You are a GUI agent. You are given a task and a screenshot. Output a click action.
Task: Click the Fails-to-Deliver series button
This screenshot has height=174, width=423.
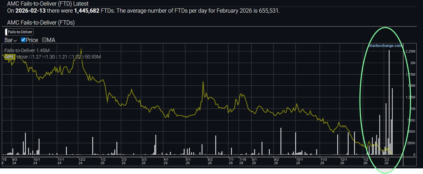coord(19,32)
